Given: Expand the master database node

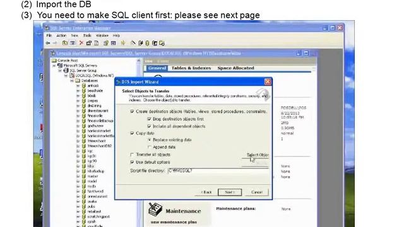Looking at the screenshot, I should click(78, 177).
